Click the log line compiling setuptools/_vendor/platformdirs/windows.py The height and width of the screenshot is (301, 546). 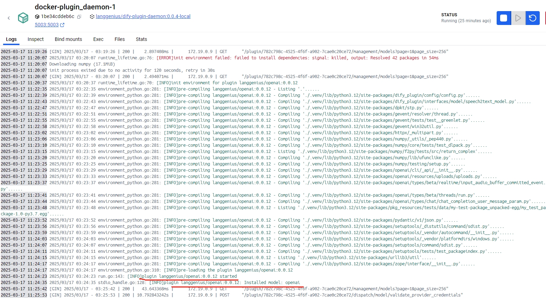pos(257,239)
